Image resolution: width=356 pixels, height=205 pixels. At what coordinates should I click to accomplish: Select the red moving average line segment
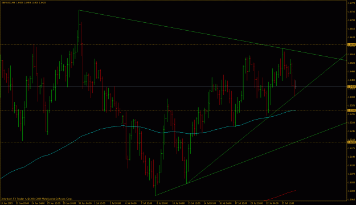(280, 195)
